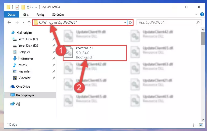This screenshot has width=207, height=131.
Task: Select Hızlı erişim in navigation pane
Action: pyautogui.click(x=24, y=33)
